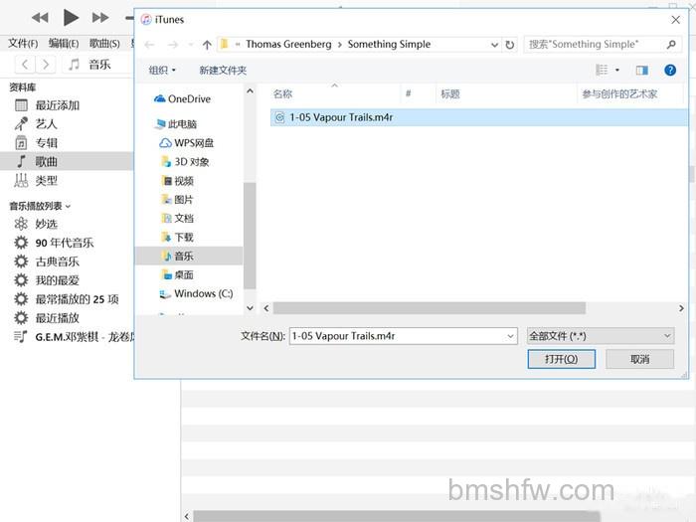Click the iTunes rewind playback button
This screenshot has width=696, height=522.
(x=40, y=18)
